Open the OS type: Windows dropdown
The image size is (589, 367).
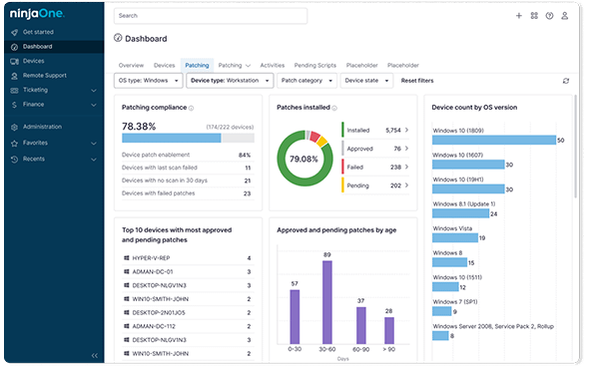coord(149,81)
